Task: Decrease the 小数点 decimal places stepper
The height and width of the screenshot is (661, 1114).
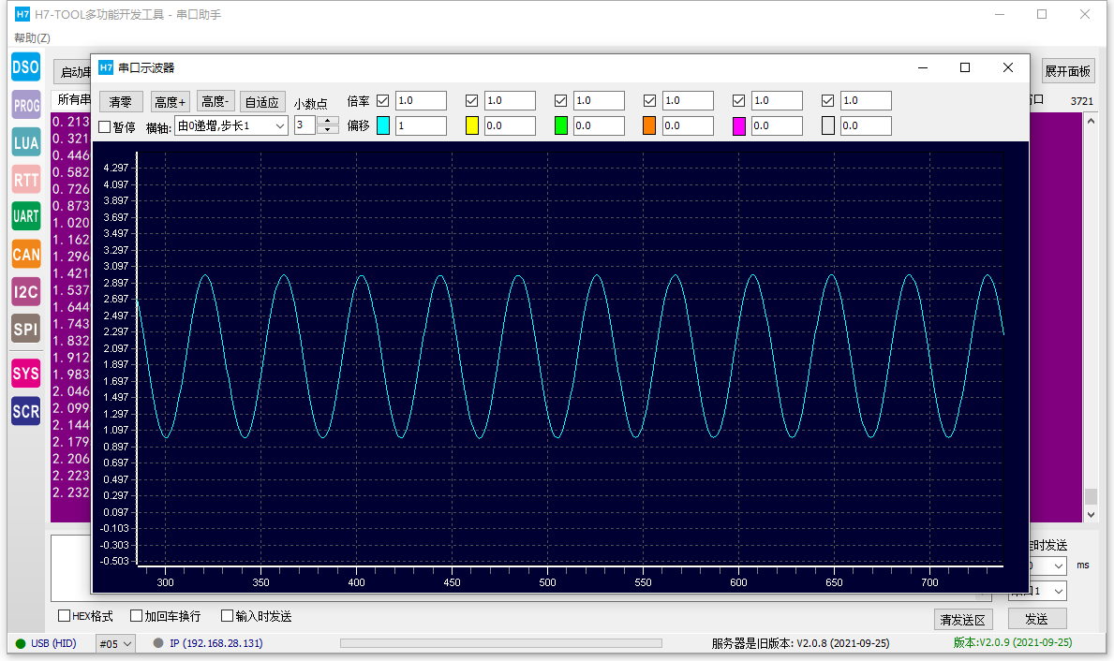Action: [x=328, y=130]
